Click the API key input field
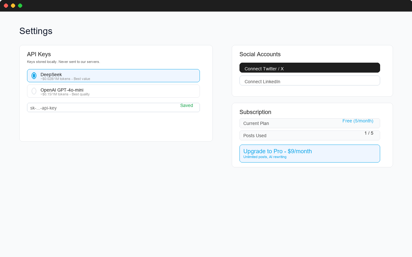The image size is (412, 257). [113, 108]
